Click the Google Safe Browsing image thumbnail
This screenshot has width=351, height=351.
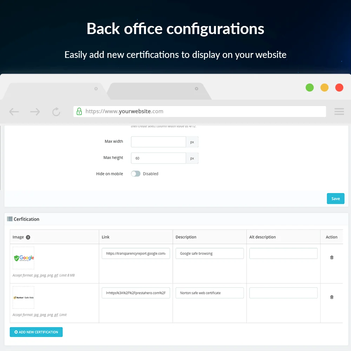[24, 258]
